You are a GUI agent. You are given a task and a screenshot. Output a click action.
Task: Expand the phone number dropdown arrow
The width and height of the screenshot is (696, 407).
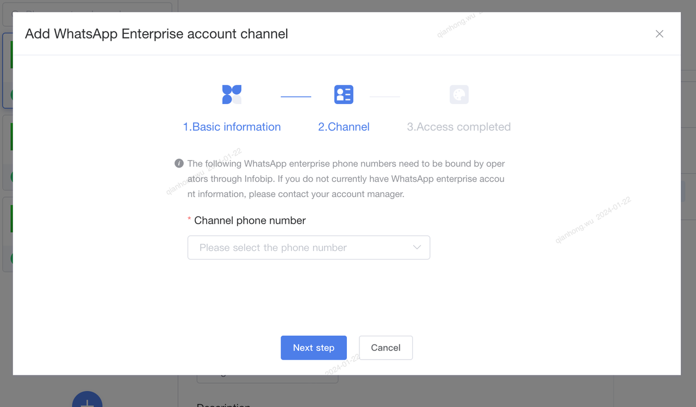417,248
